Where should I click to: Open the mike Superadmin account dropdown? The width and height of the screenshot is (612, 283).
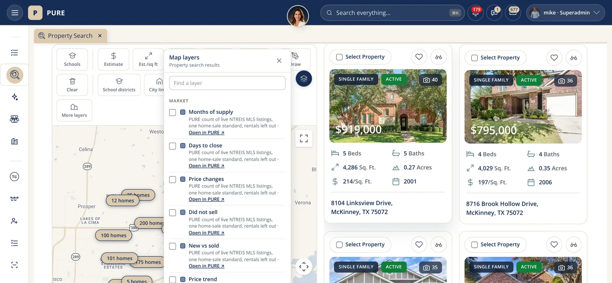(566, 13)
